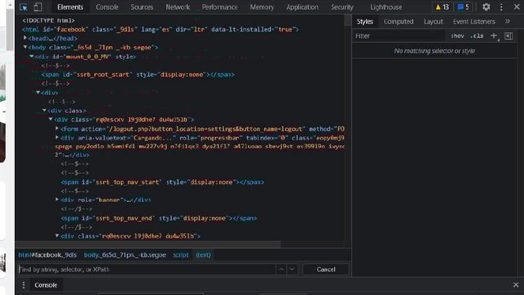Viewport: 524px width, 295px height.
Task: Select the body breadcrumb in the DOM path
Action: (125, 255)
